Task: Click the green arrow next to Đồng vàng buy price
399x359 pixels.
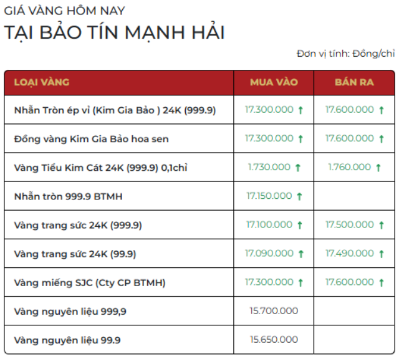Action: pos(300,138)
